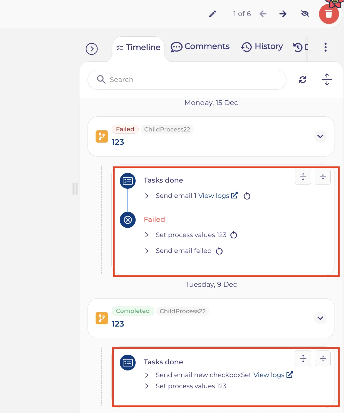Click the collapse button in Tuesday's task list
This screenshot has width=344, height=413.
pos(323,359)
